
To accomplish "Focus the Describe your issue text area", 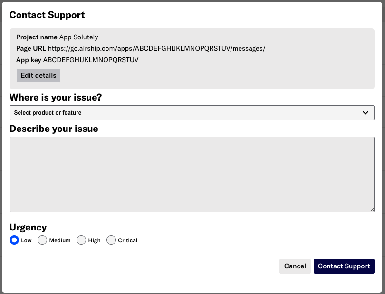I will coord(192,175).
